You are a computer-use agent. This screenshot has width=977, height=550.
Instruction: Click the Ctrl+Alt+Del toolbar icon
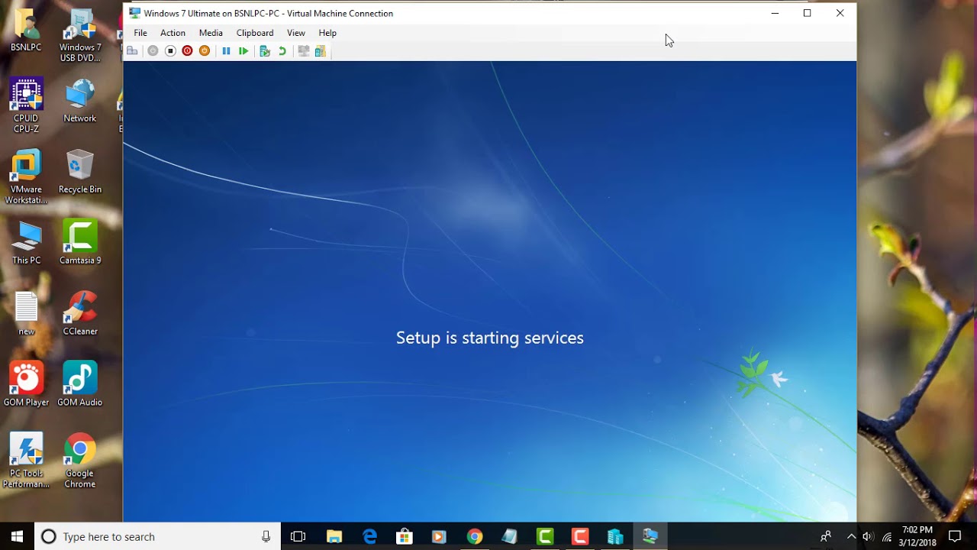point(132,51)
